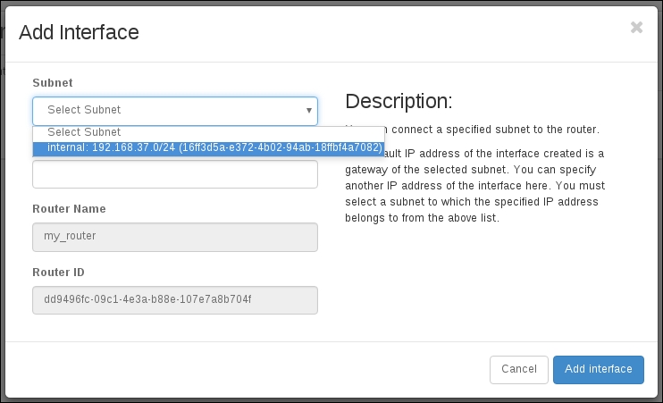The image size is (663, 403).
Task: Close the Add Interface dialog with the X
Action: pos(636,28)
